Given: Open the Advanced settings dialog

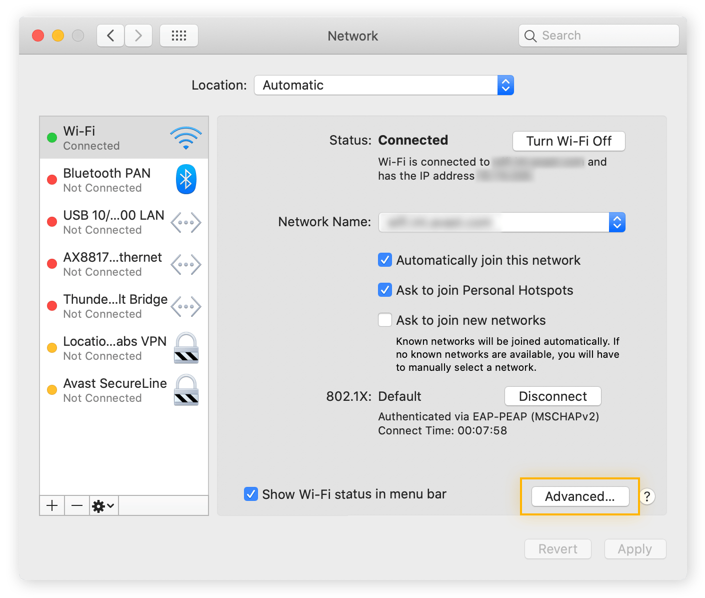Looking at the screenshot, I should pos(579,496).
